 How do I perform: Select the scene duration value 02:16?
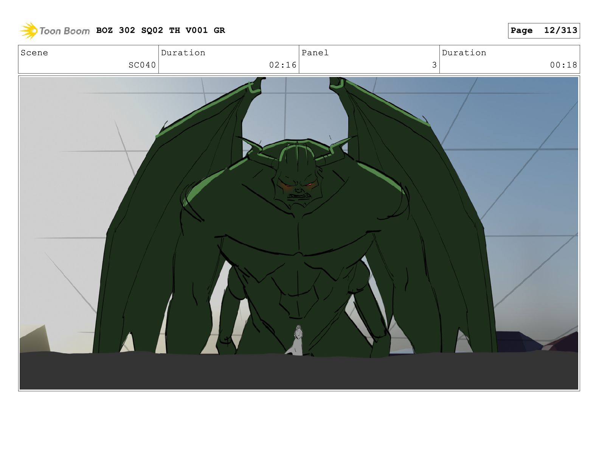click(283, 65)
